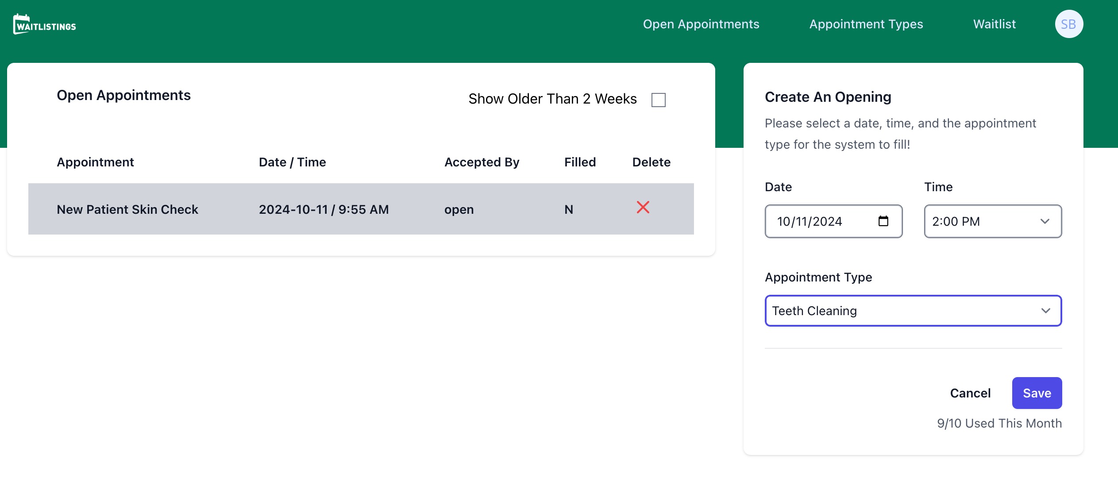Save the new opening
Viewport: 1118px width, 478px height.
coord(1036,393)
